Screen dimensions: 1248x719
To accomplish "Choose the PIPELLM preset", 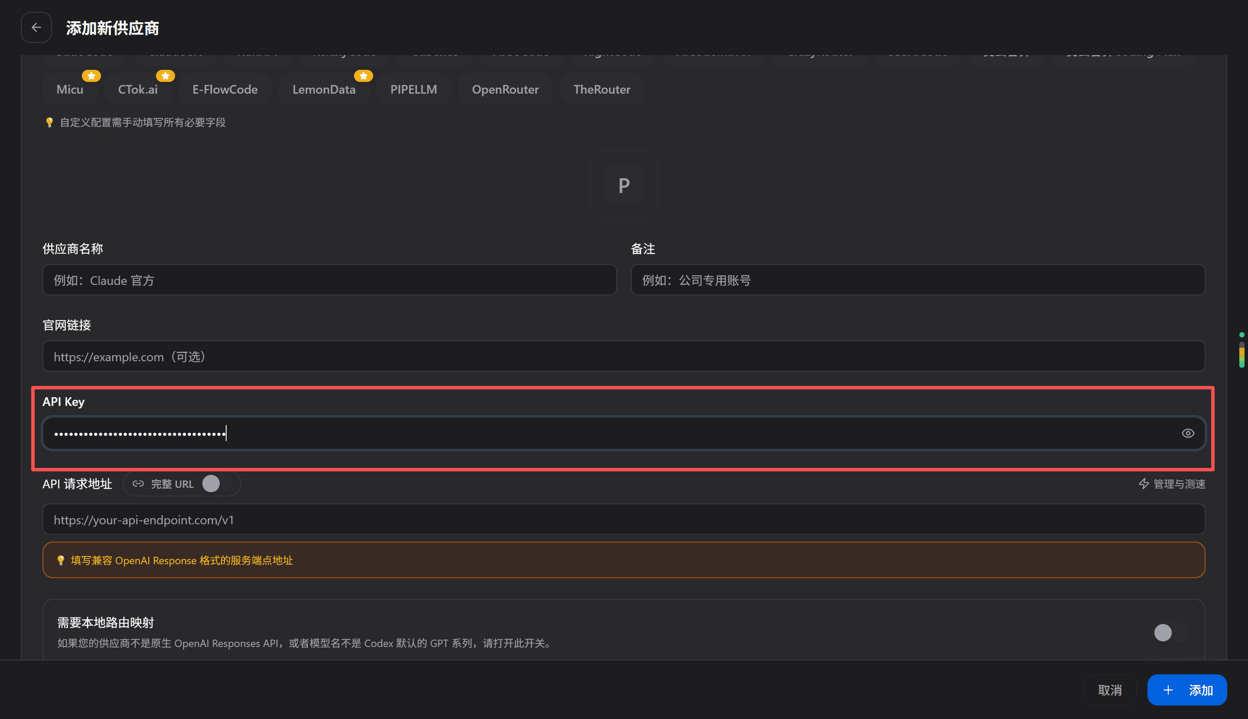I will tap(413, 89).
